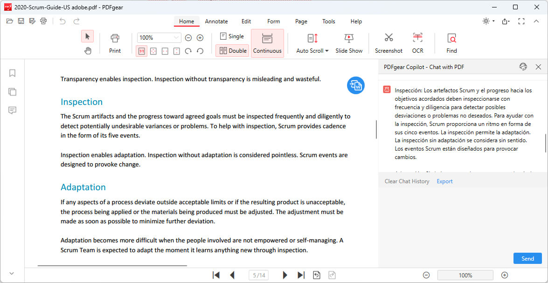Run OCR on the document
This screenshot has height=283, width=548.
pos(417,43)
